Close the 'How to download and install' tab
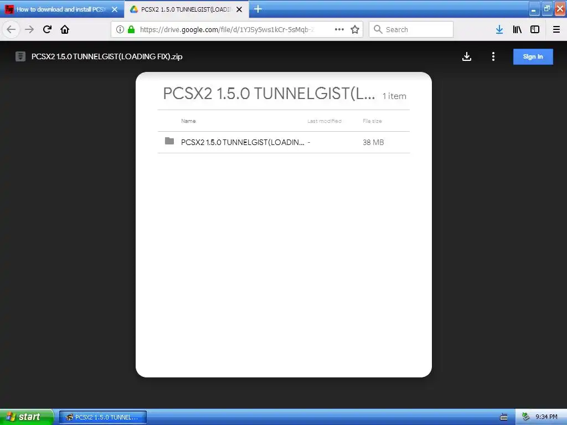 (x=115, y=9)
